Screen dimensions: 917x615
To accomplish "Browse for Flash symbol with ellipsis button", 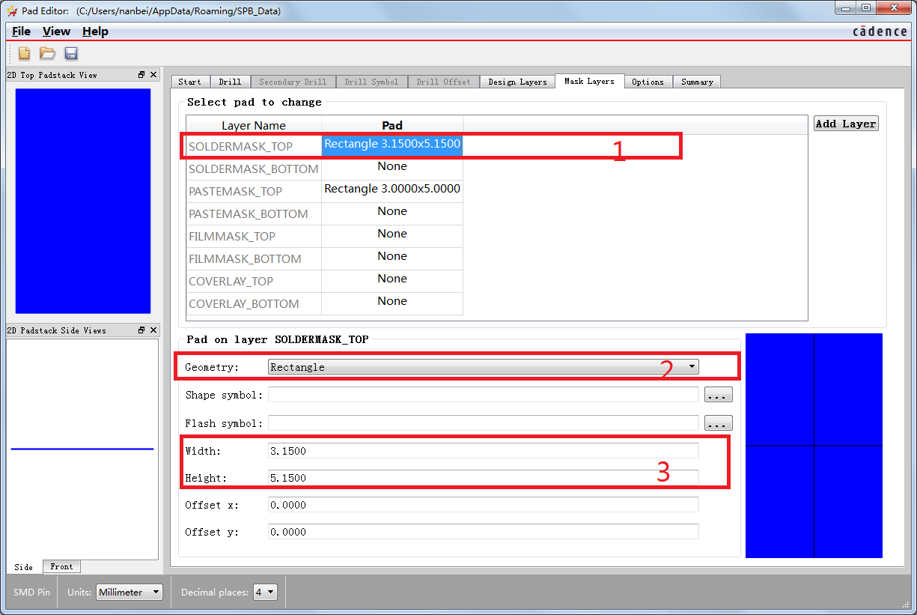I will click(718, 423).
